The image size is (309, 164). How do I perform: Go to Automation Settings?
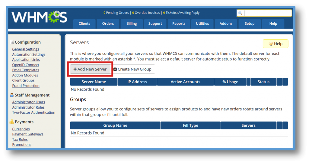pyautogui.click(x=29, y=54)
